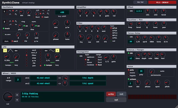Select the HP12 filter type
178x108 pixels.
111,33
